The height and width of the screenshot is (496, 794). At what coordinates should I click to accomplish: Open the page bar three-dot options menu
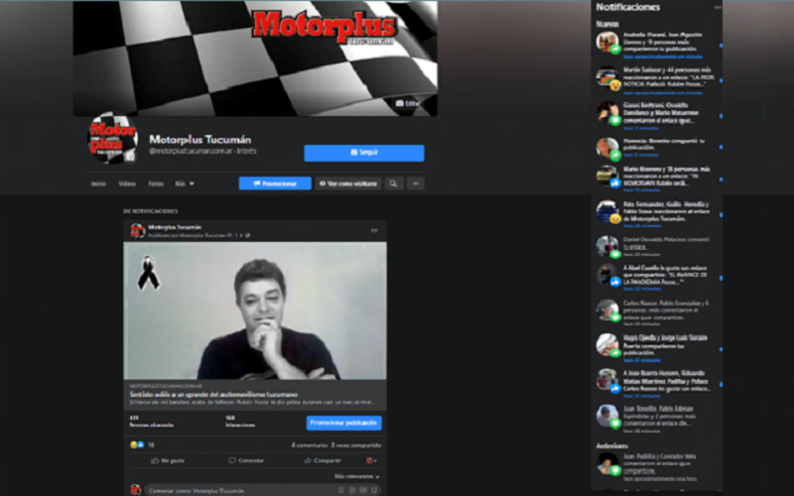[x=415, y=184]
